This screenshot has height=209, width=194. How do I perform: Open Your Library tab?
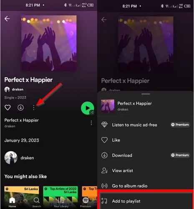coord(61,202)
